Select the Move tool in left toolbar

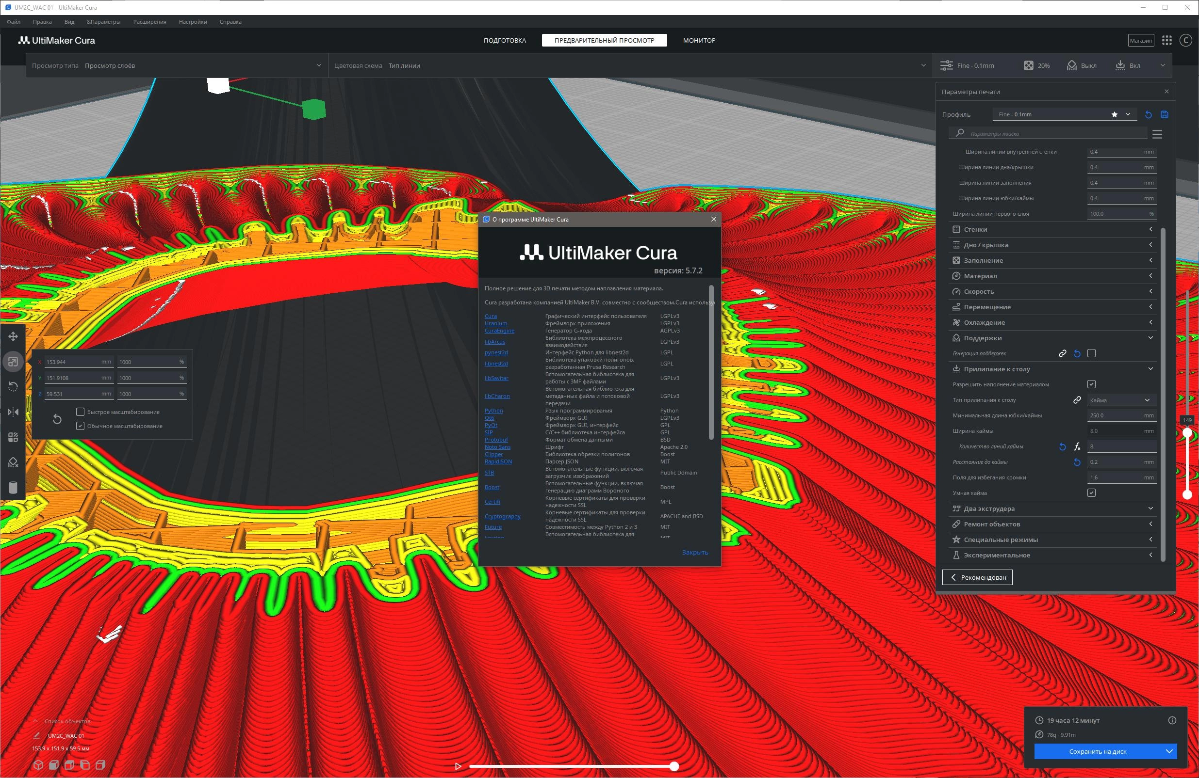coord(13,336)
